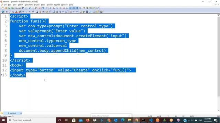Open the Project menu

tap(37, 5)
